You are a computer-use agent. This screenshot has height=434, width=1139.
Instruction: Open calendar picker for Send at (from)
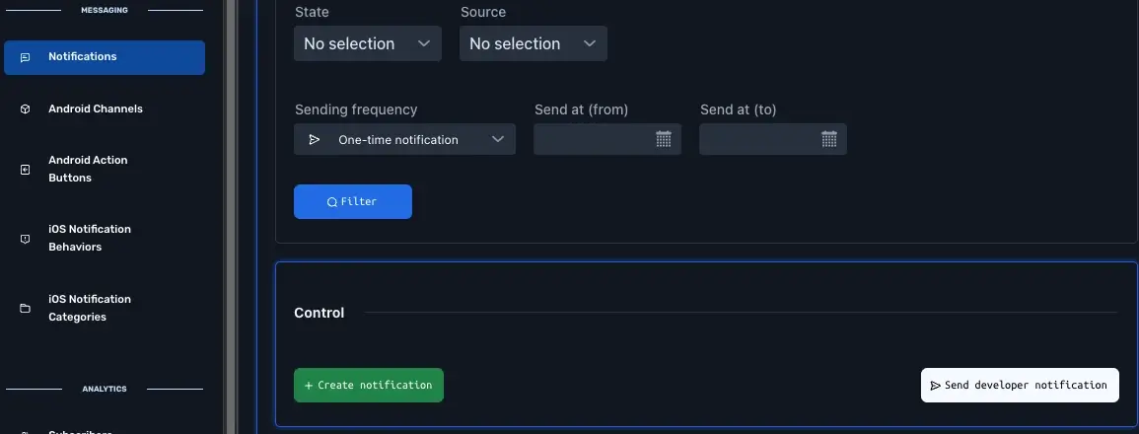(664, 139)
